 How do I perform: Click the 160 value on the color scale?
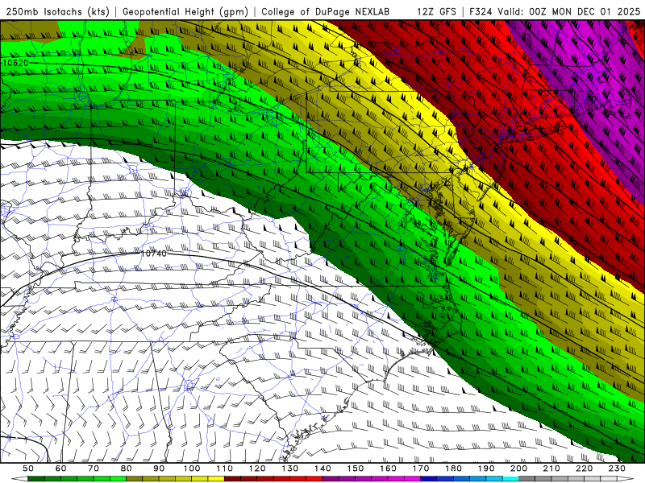[388, 469]
